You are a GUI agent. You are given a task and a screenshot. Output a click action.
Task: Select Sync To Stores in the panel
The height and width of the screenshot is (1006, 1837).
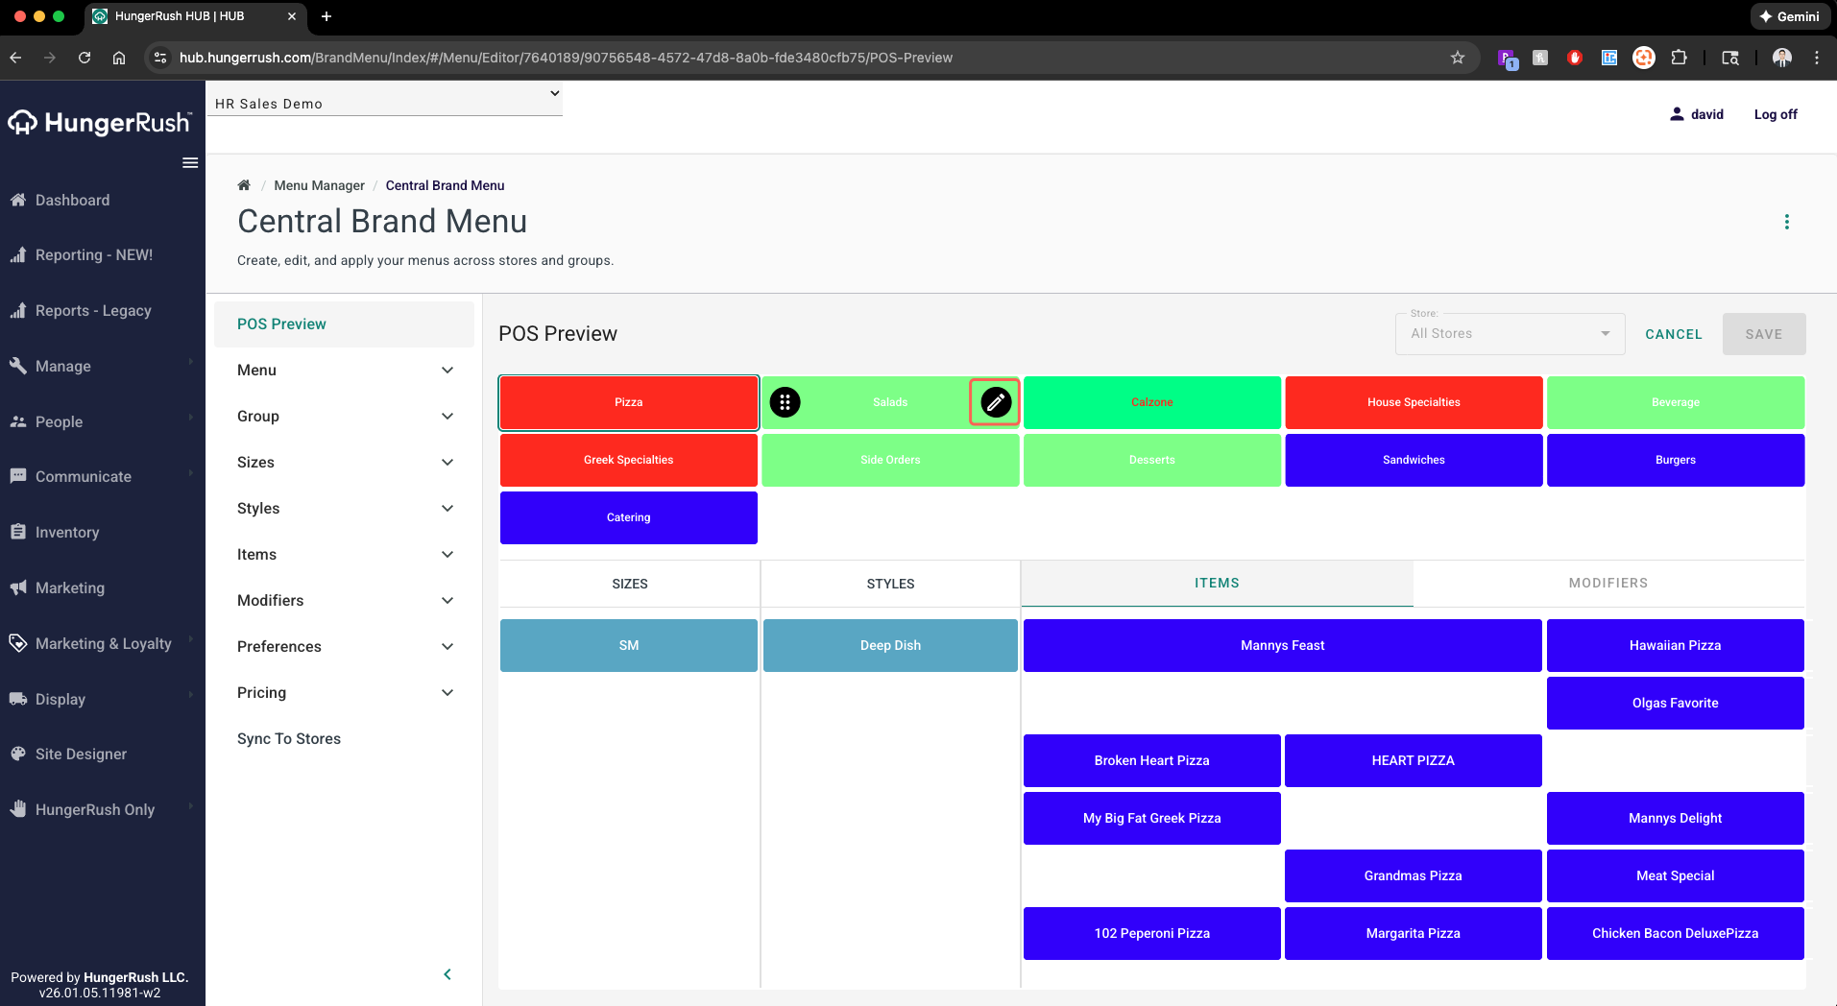pos(288,738)
